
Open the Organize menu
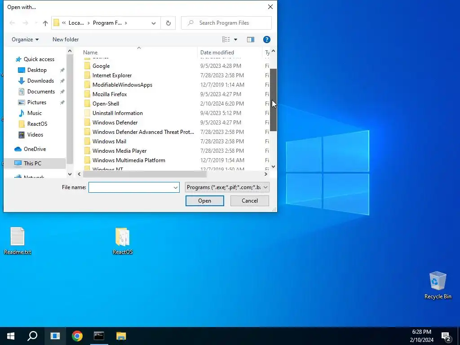tap(25, 40)
